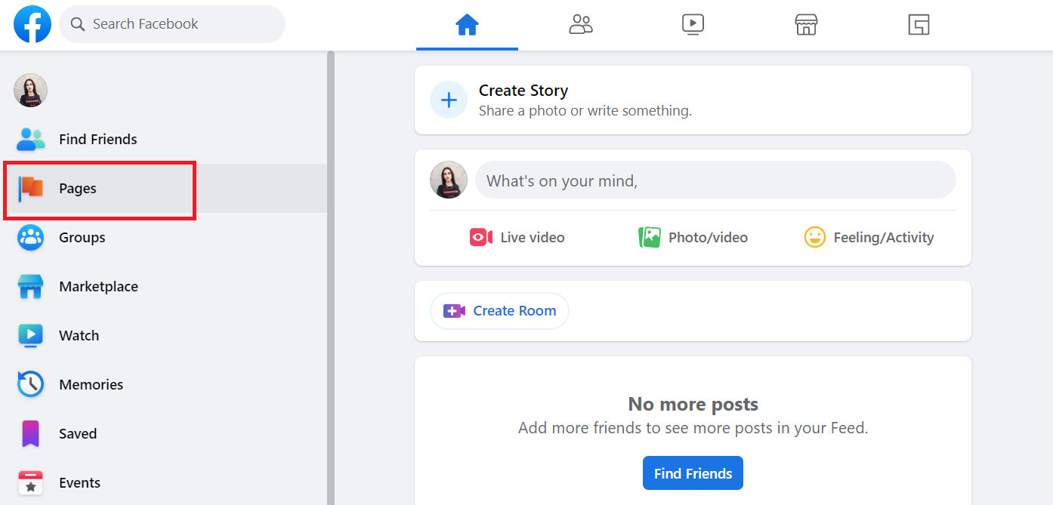
Task: Open Find Friends in the sidebar
Action: [97, 139]
